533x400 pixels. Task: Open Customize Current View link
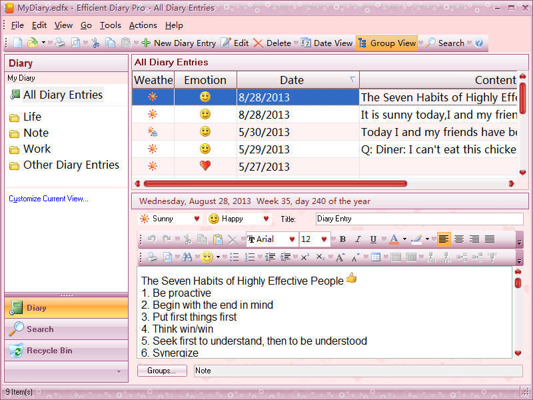49,199
